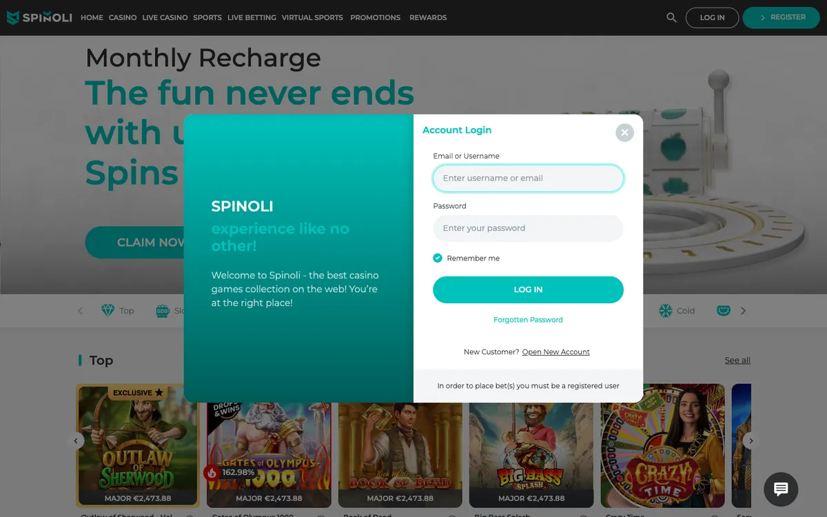
Task: Open the Crazy Time game thumbnail
Action: click(x=663, y=445)
